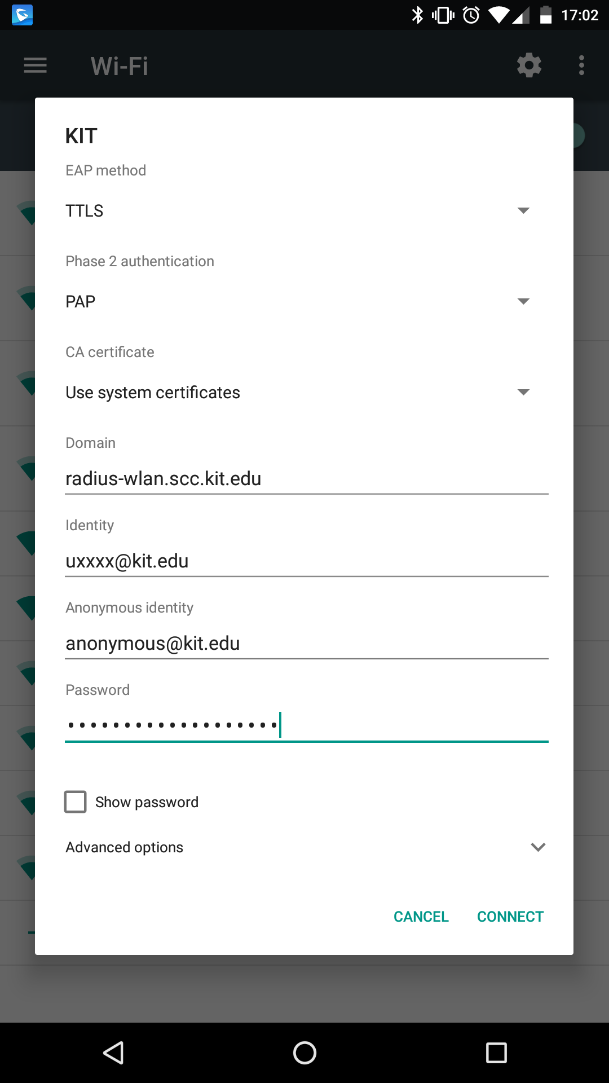Click the Anonymous identity input field
609x1083 pixels.
point(306,644)
